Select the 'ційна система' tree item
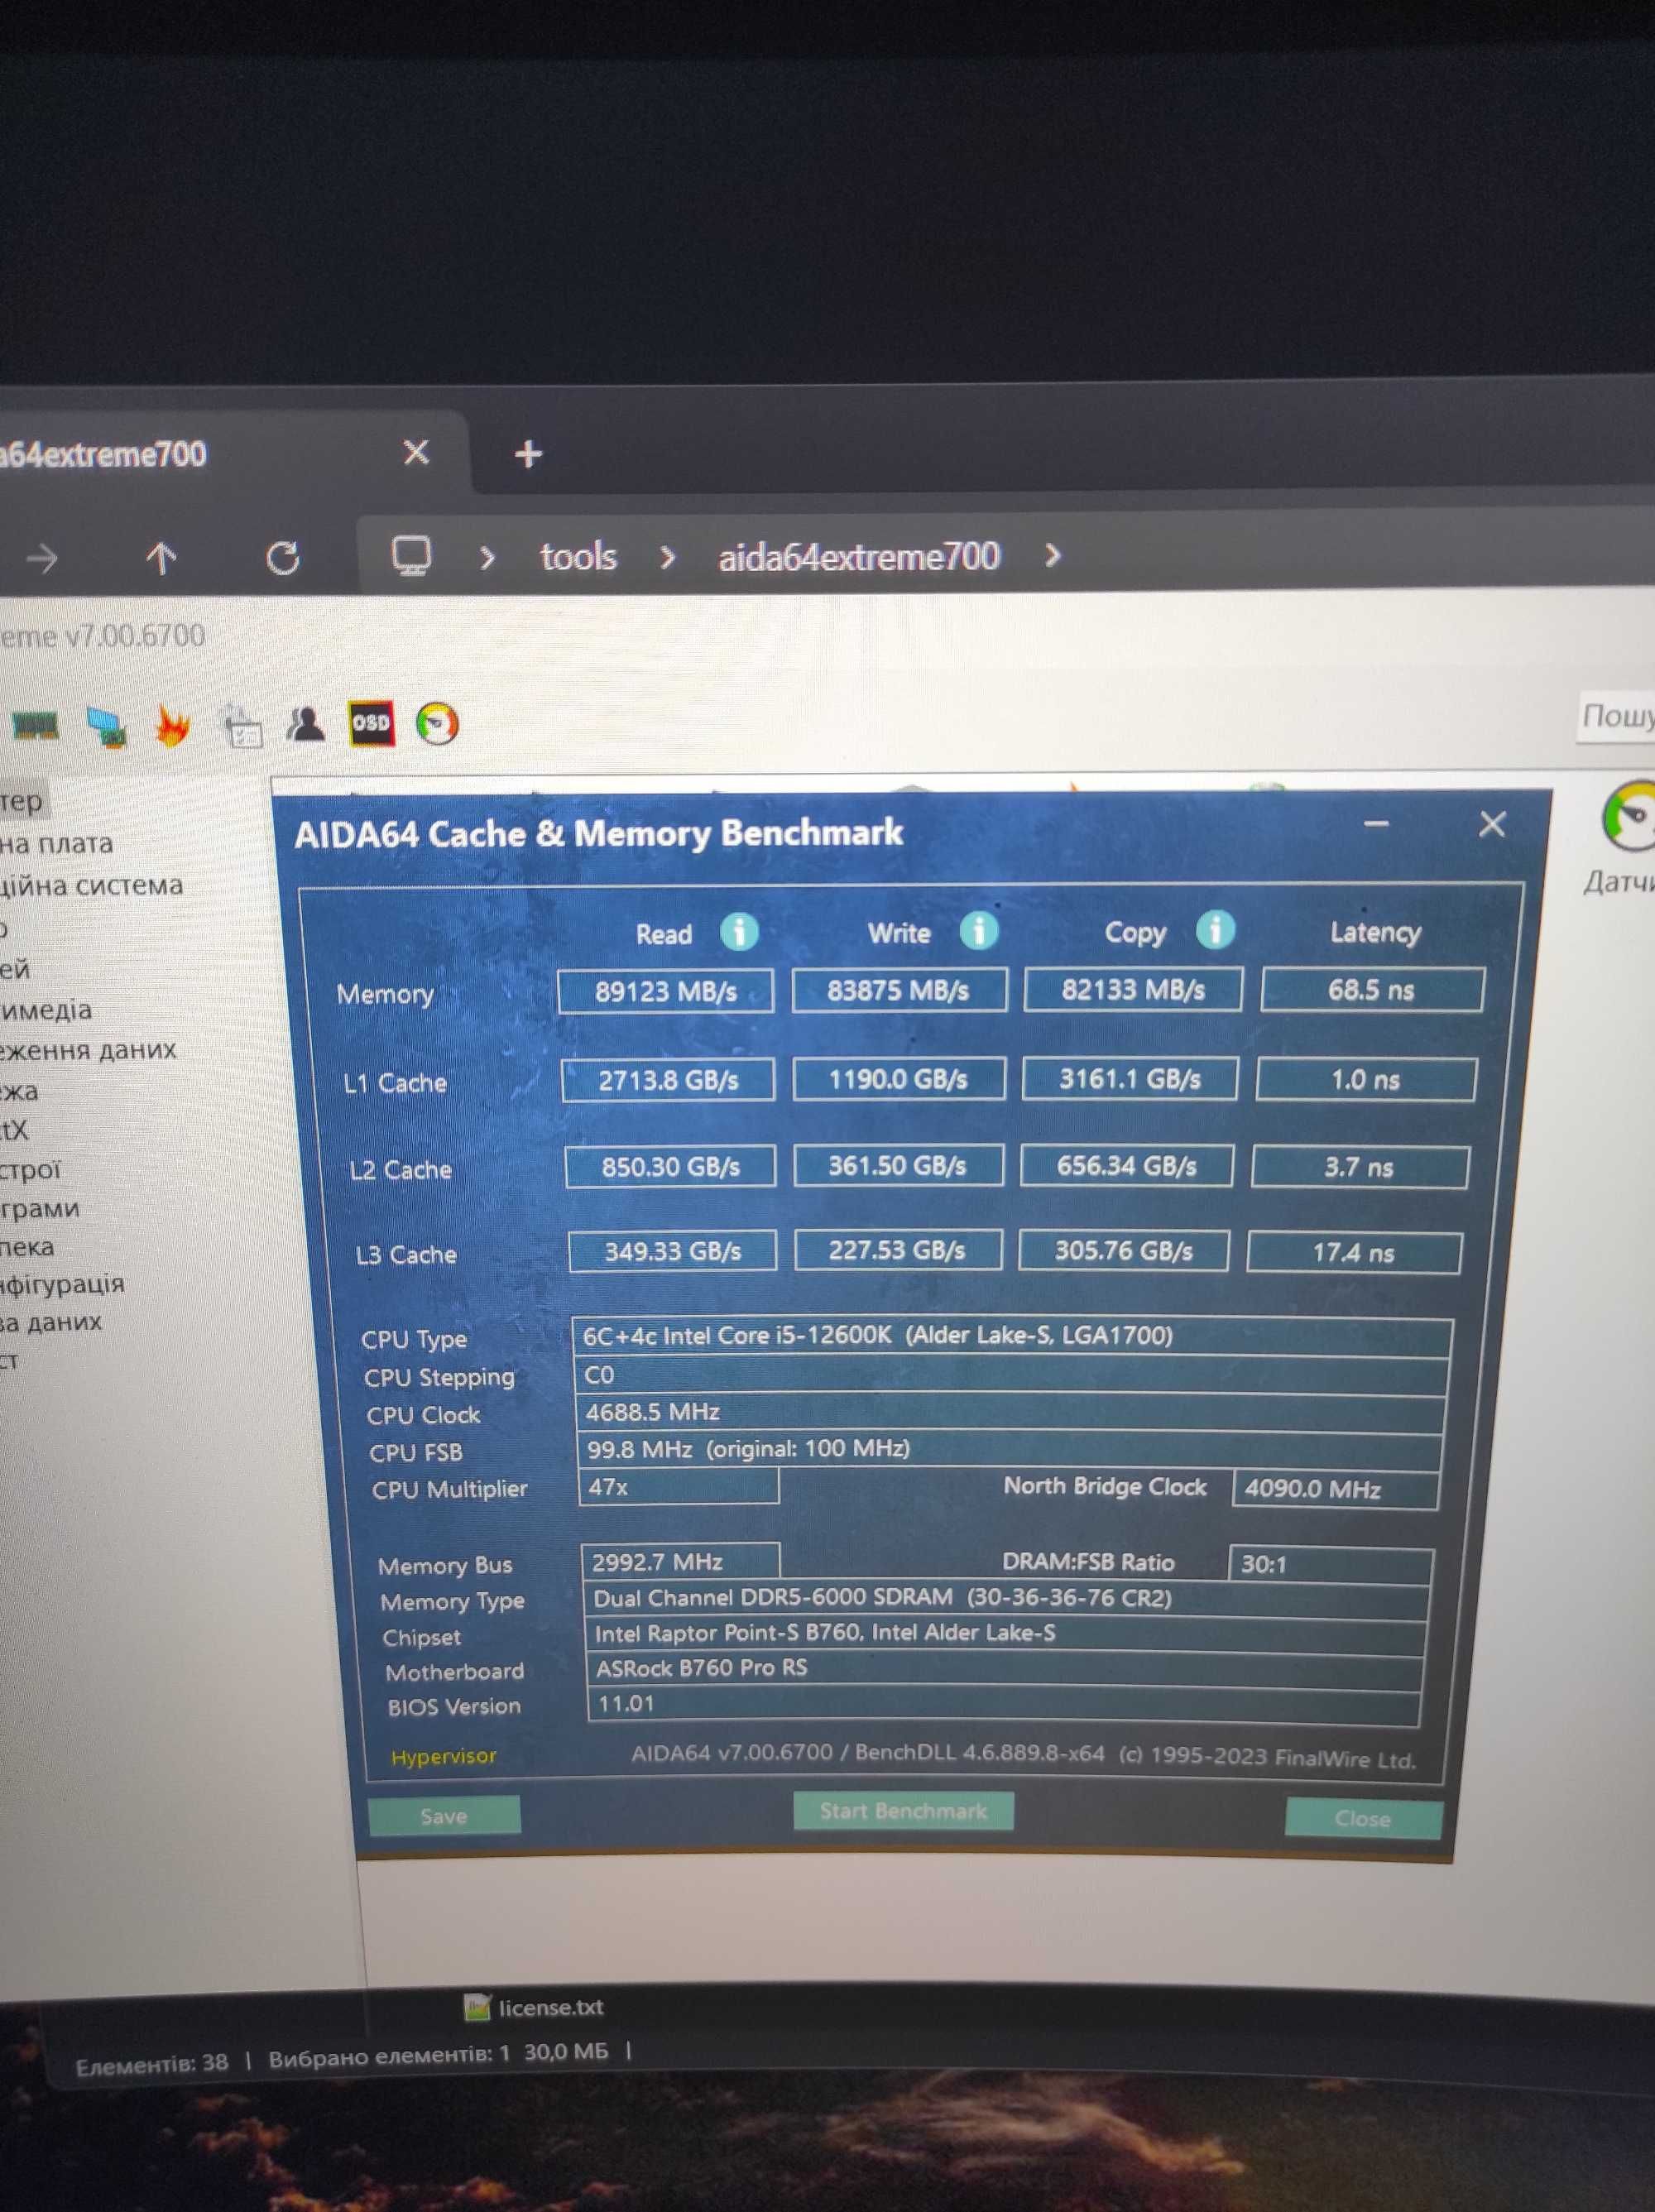The image size is (1655, 2212). coord(91,886)
